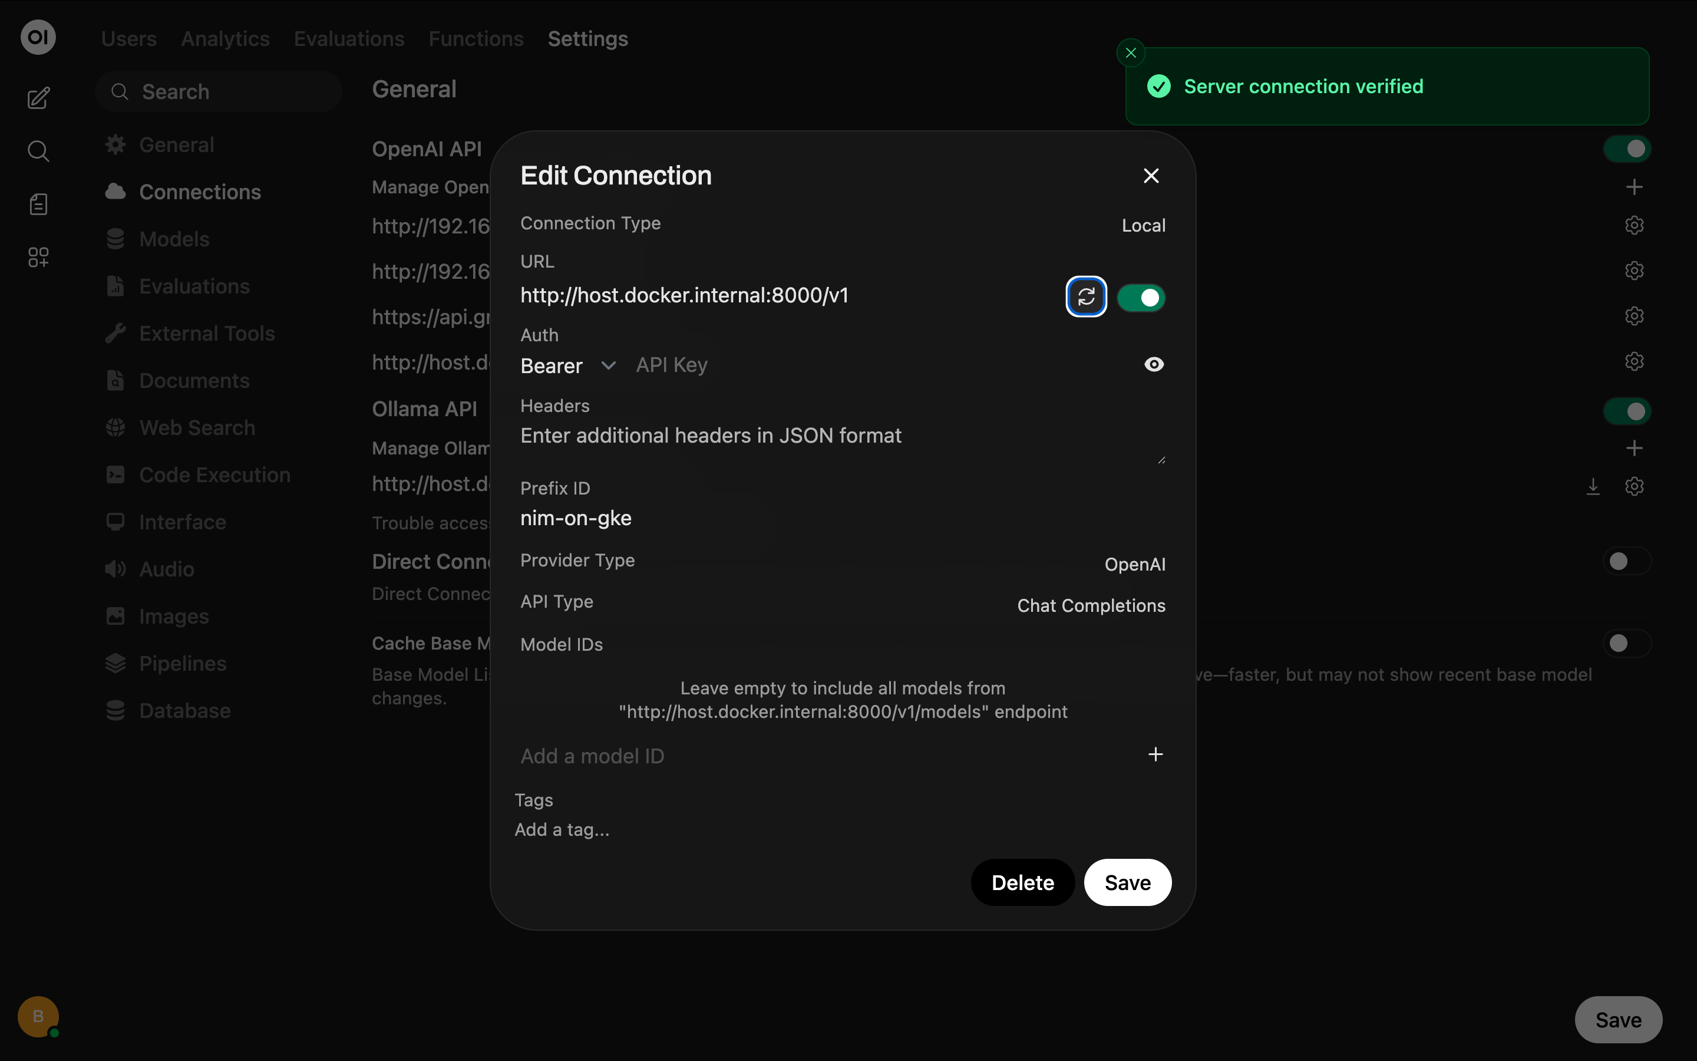1697x1061 pixels.
Task: Open the workspace grid icon in sidebar
Action: point(38,257)
